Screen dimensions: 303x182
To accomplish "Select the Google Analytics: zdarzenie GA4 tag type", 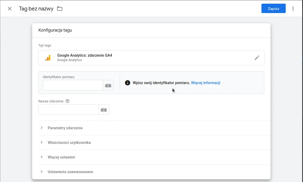I will coord(151,58).
